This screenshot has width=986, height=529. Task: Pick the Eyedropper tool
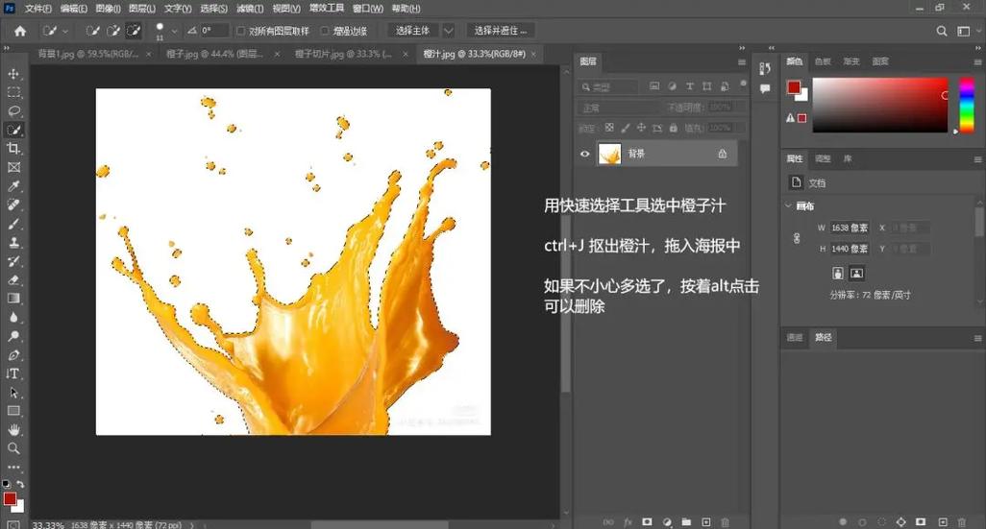click(x=13, y=186)
